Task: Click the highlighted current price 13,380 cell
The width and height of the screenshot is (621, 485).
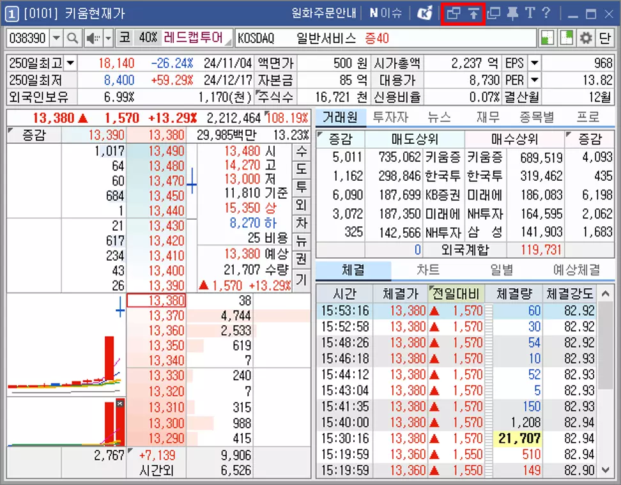Action: pyautogui.click(x=157, y=300)
